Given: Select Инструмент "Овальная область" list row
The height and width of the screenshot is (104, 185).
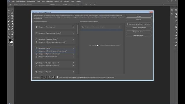Looking at the screenshot, I should coord(55,39).
